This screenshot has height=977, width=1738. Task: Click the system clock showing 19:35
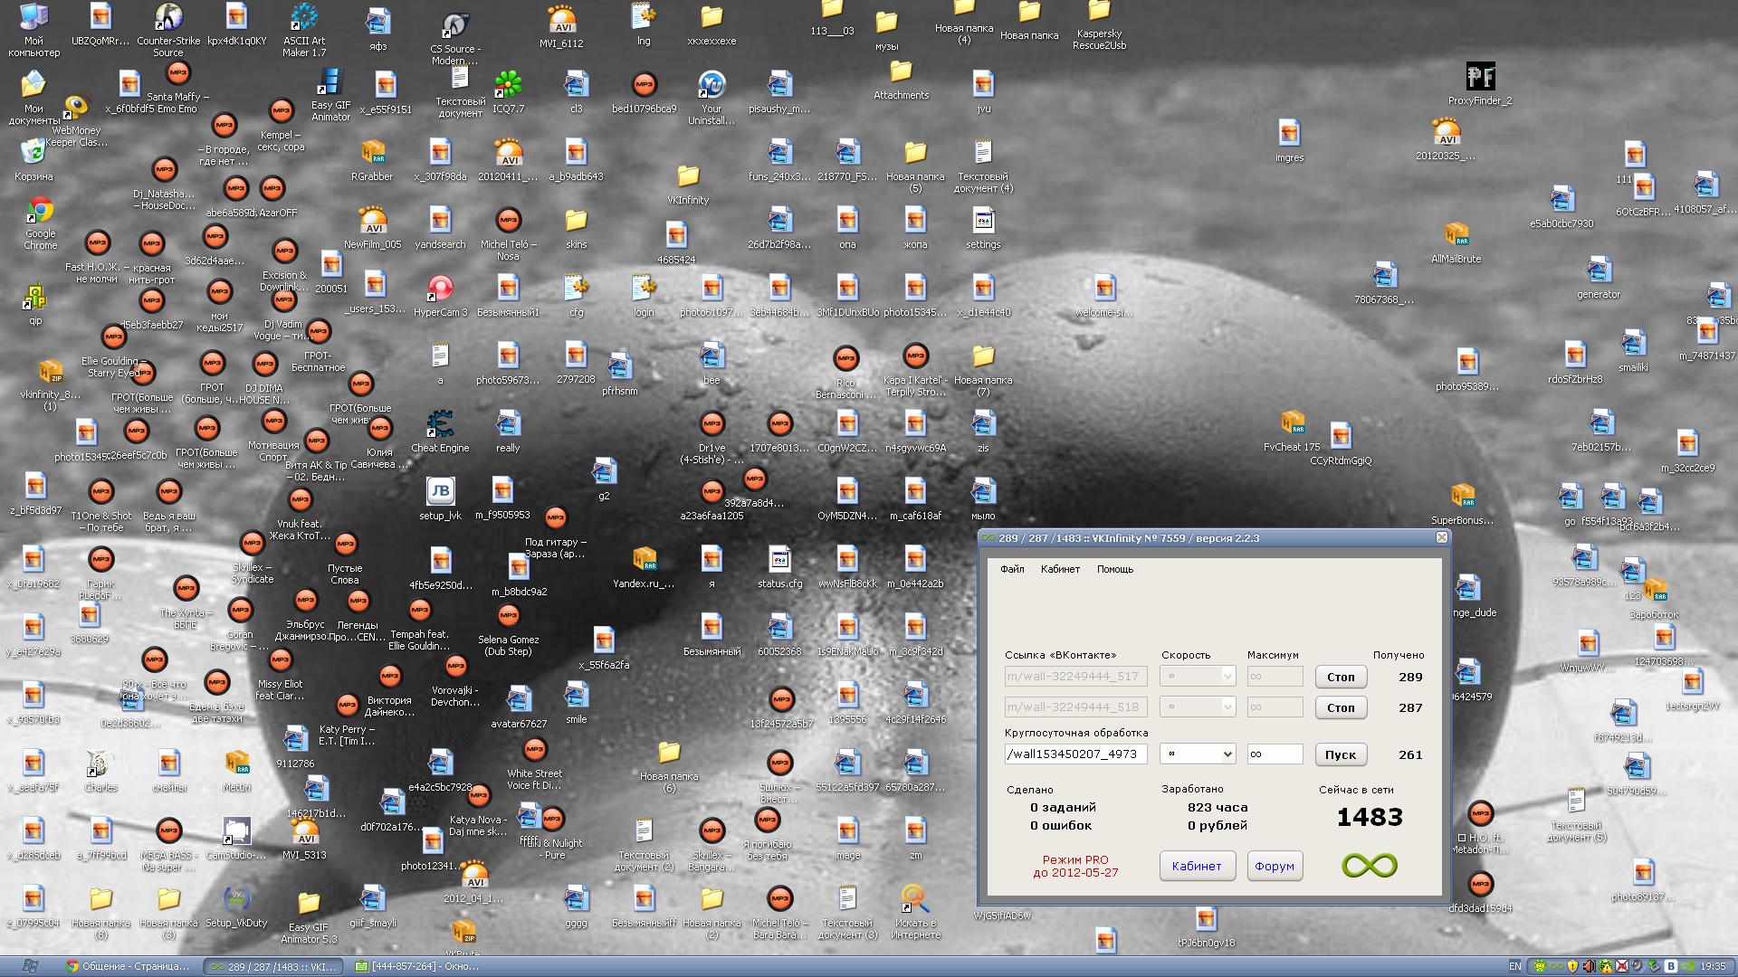coord(1714,966)
